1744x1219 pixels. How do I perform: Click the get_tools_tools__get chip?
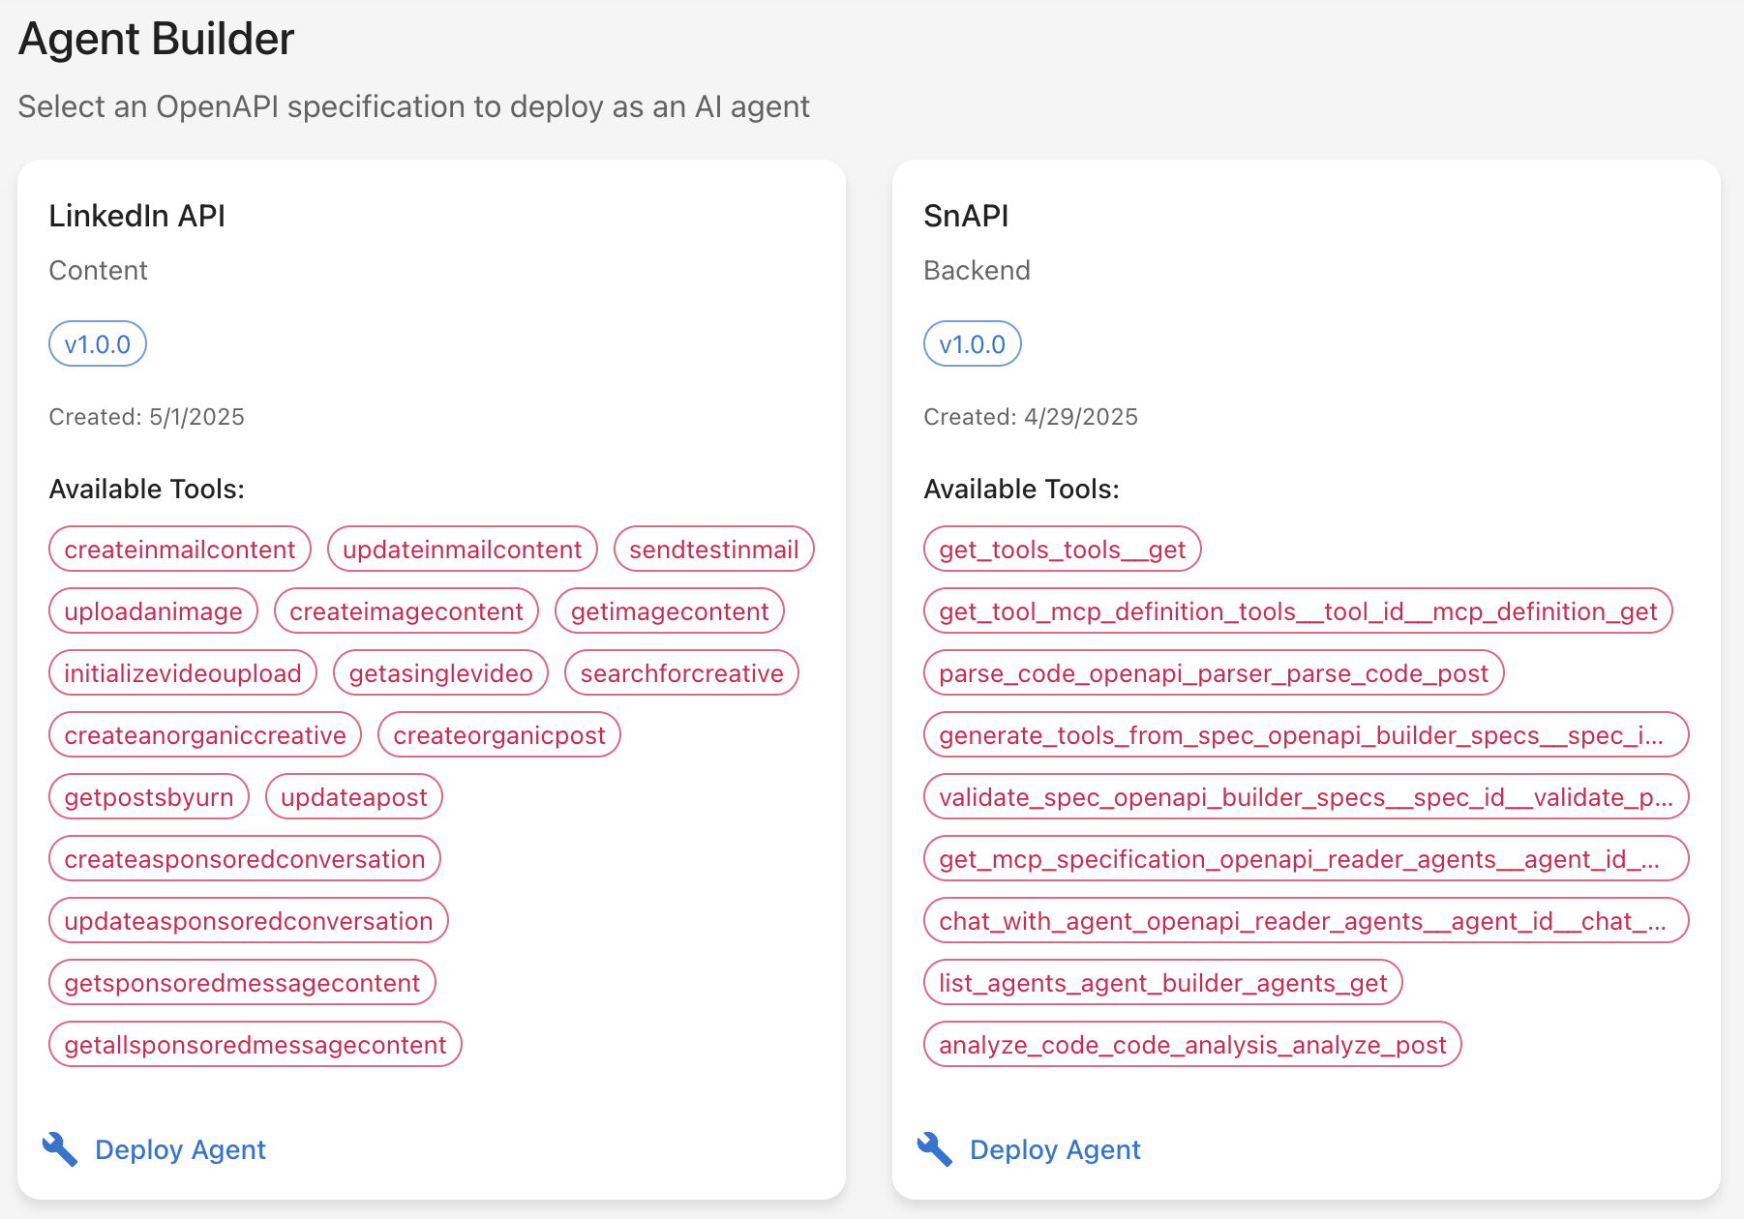click(x=1063, y=550)
